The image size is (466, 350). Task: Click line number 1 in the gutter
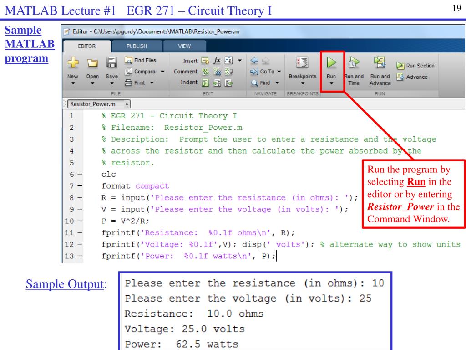71,116
